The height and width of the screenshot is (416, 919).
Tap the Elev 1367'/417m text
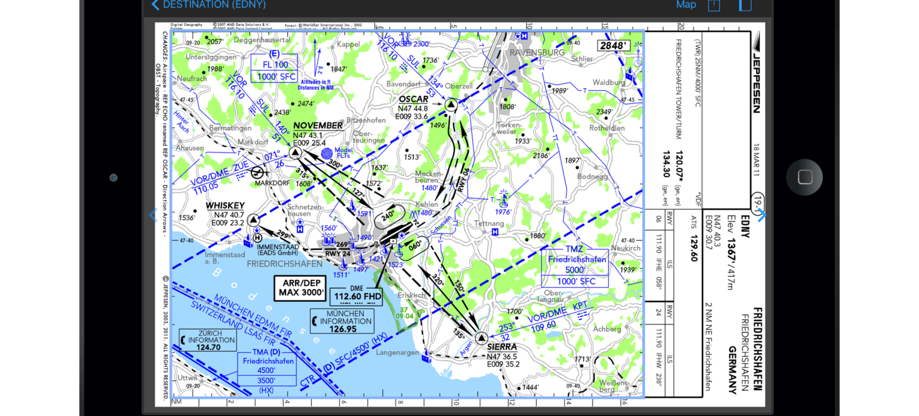coord(731,253)
